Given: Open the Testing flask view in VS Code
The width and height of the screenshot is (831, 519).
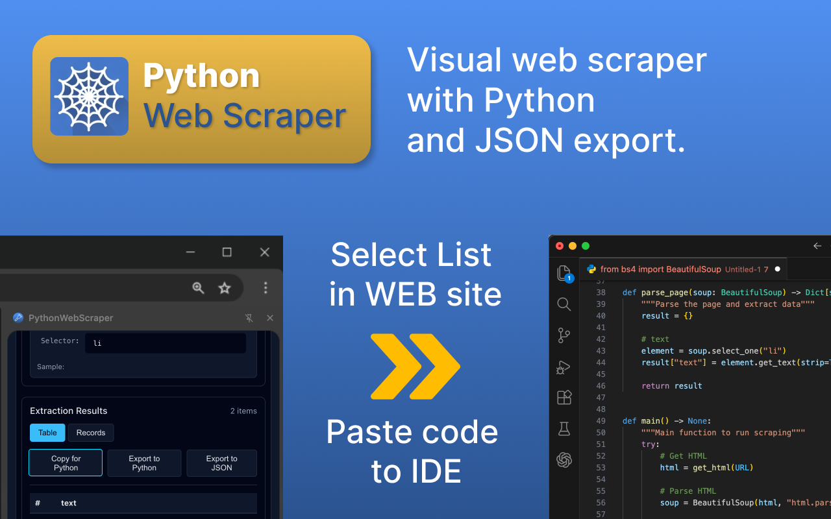Looking at the screenshot, I should (x=564, y=429).
